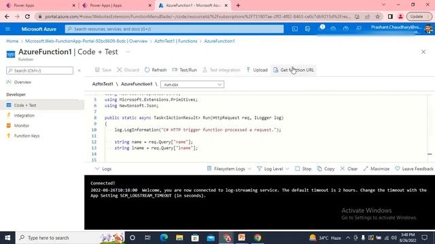Go to Home breadcrumb
435x244 pixels.
coord(12,41)
